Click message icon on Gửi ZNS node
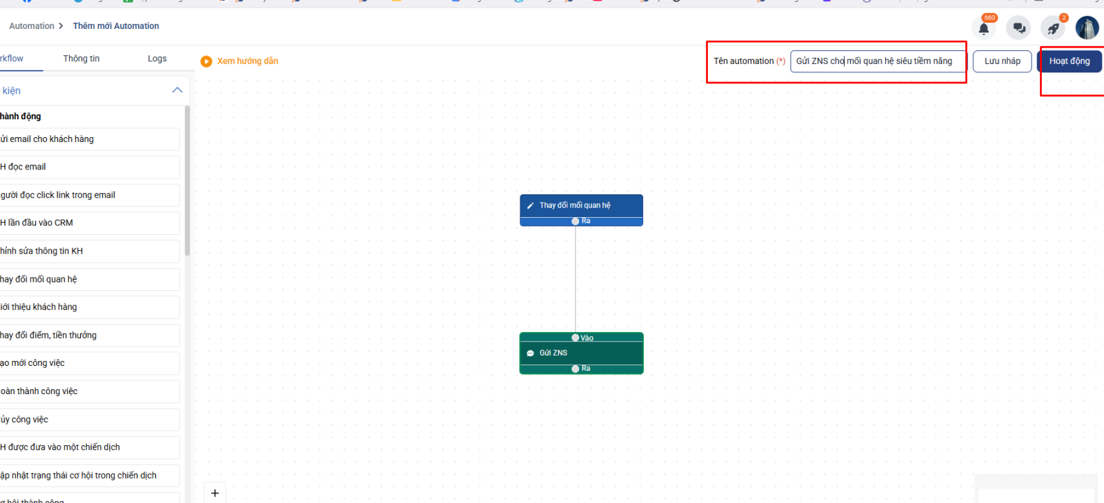Screen dimensions: 1104x503 tap(531, 353)
